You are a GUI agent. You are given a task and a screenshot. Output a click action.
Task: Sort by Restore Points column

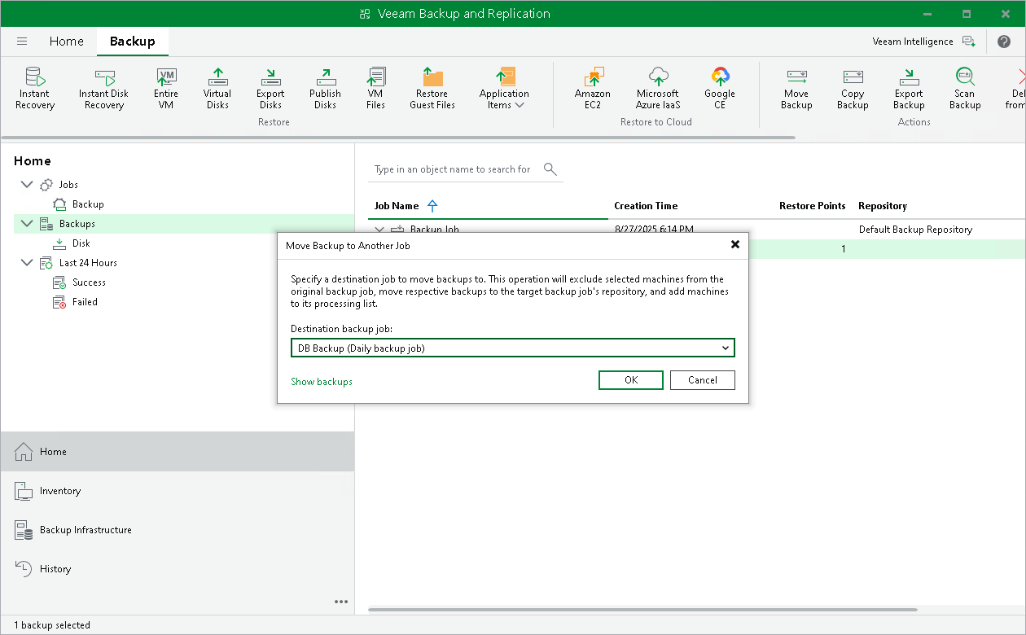pyautogui.click(x=812, y=206)
